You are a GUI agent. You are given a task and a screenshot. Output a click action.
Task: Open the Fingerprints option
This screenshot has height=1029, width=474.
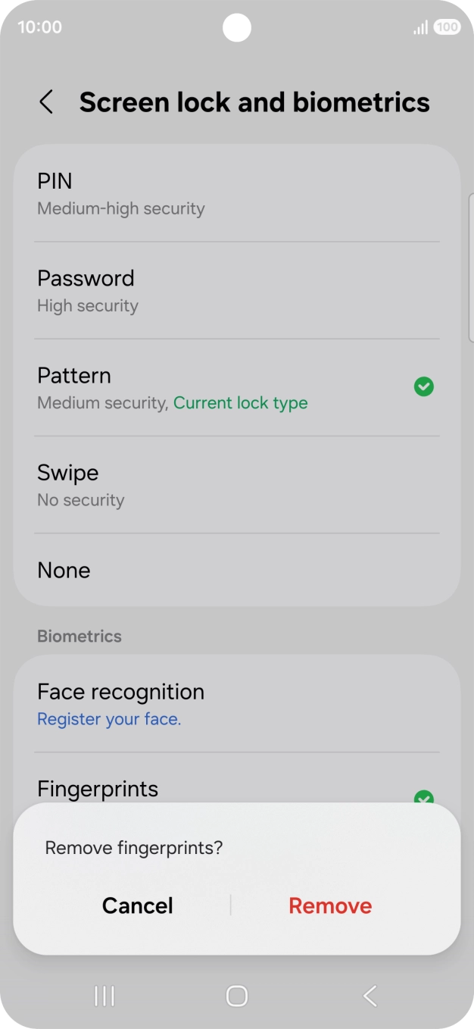98,790
